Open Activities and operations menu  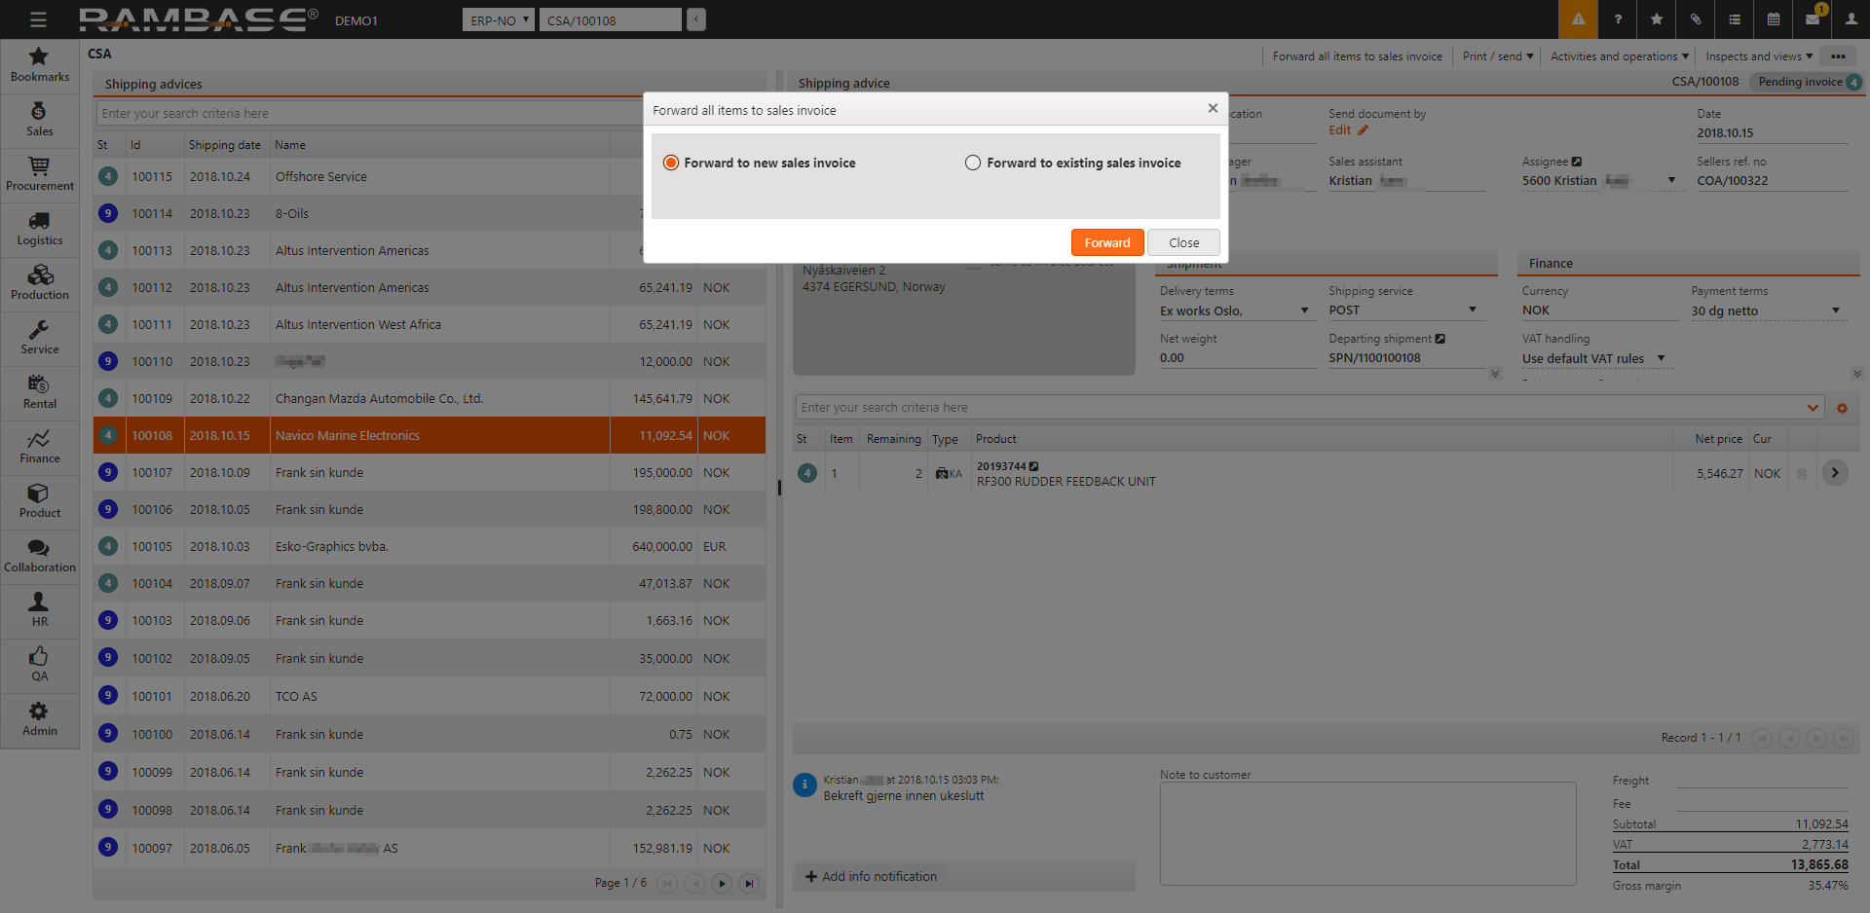1619,56
